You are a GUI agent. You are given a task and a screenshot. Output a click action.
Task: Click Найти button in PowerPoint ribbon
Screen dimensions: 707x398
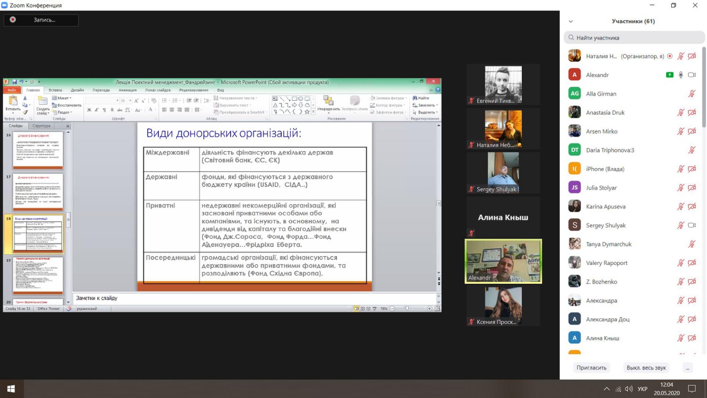[x=421, y=98]
